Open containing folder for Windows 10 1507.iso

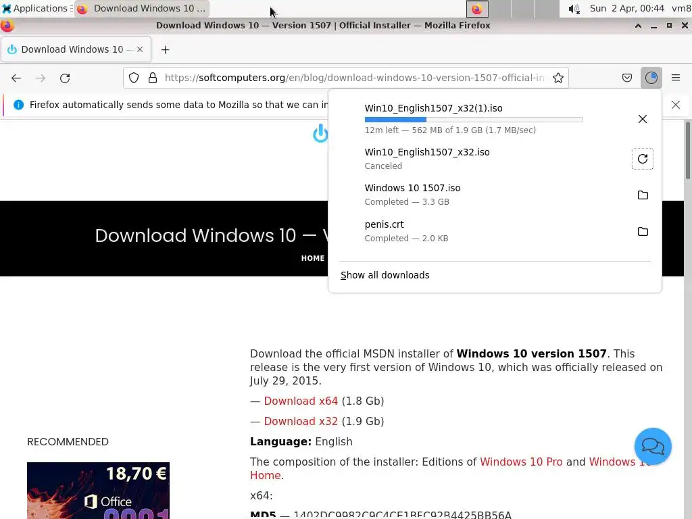click(643, 195)
